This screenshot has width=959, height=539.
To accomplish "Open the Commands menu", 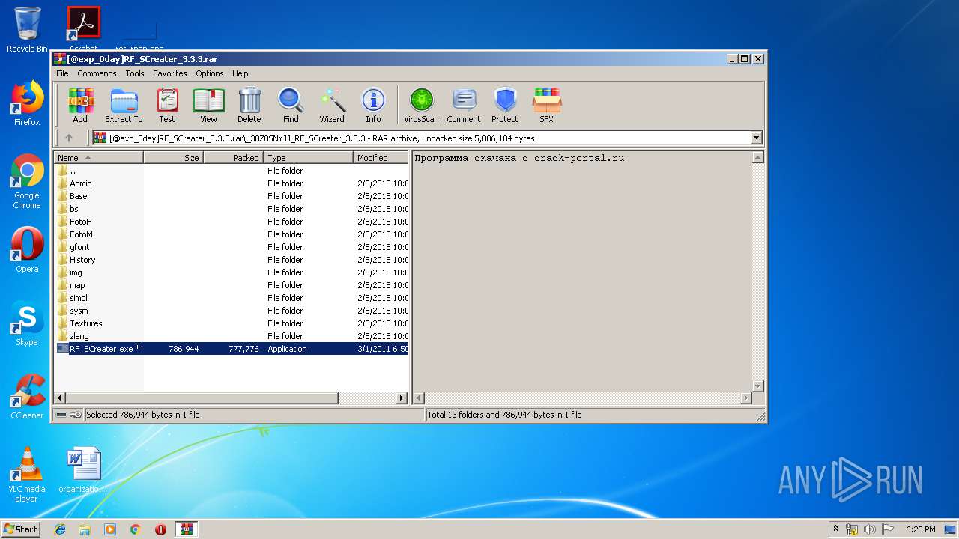I will [x=97, y=73].
